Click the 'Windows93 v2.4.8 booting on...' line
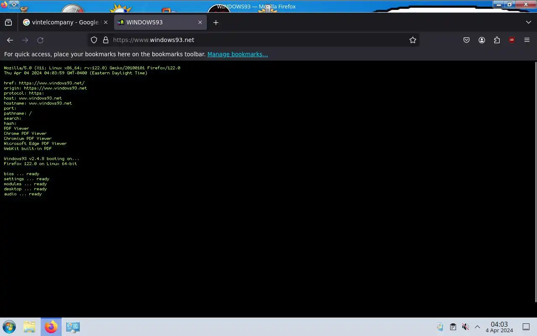This screenshot has width=537, height=336. pos(42,159)
